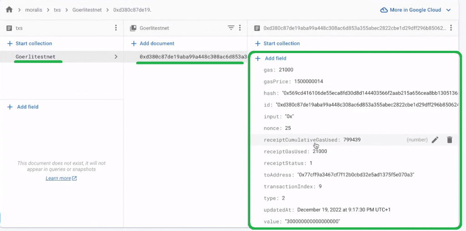Screen dimensions: 466x231
Task: Click the gasPrice value 1500000014
Action: (309, 81)
